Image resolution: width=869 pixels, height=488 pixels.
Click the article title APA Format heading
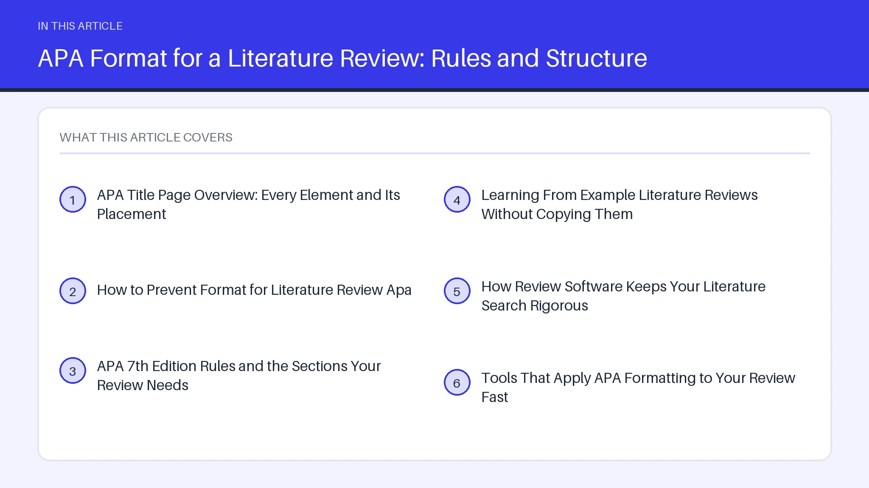point(342,58)
